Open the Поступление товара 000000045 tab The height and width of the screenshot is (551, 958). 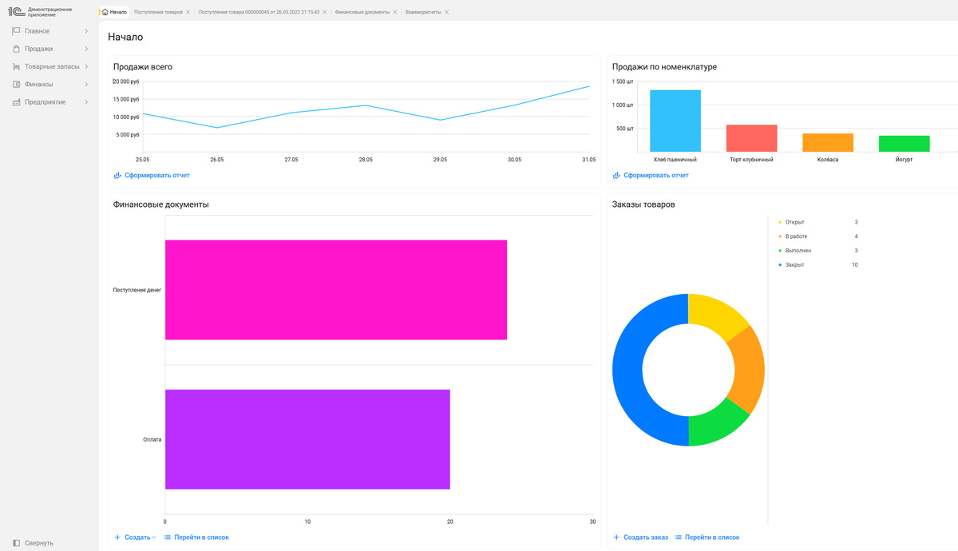pos(259,12)
